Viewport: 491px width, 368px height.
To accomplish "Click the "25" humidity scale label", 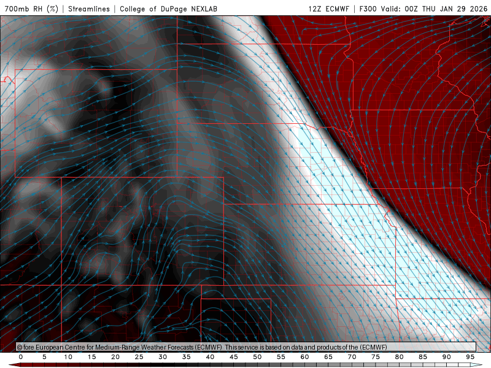I will [139, 357].
